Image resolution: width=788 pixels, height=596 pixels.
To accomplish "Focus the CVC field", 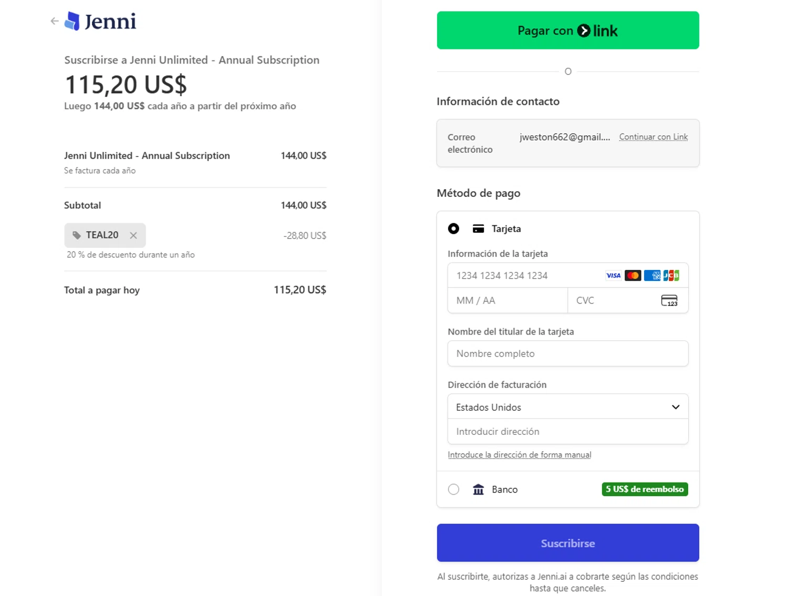I will tap(628, 300).
